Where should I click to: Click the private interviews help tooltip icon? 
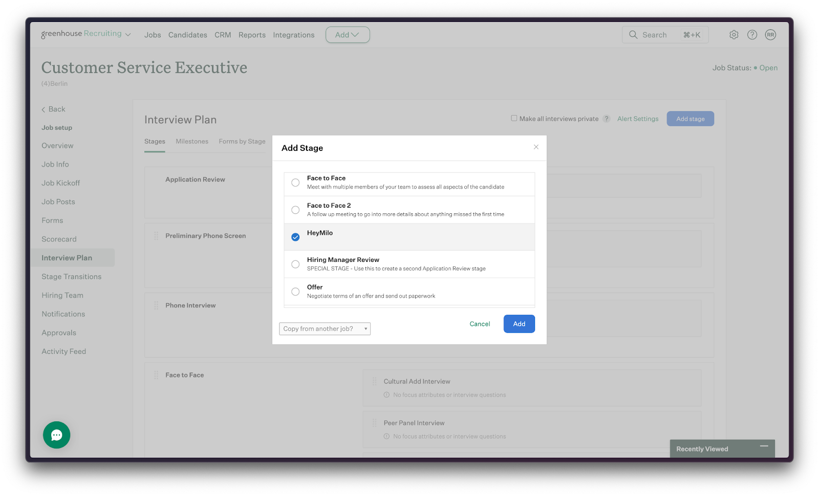pyautogui.click(x=607, y=119)
